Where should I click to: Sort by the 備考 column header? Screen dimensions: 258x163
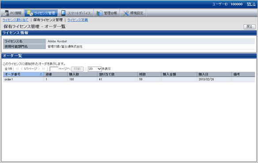pos(243,74)
